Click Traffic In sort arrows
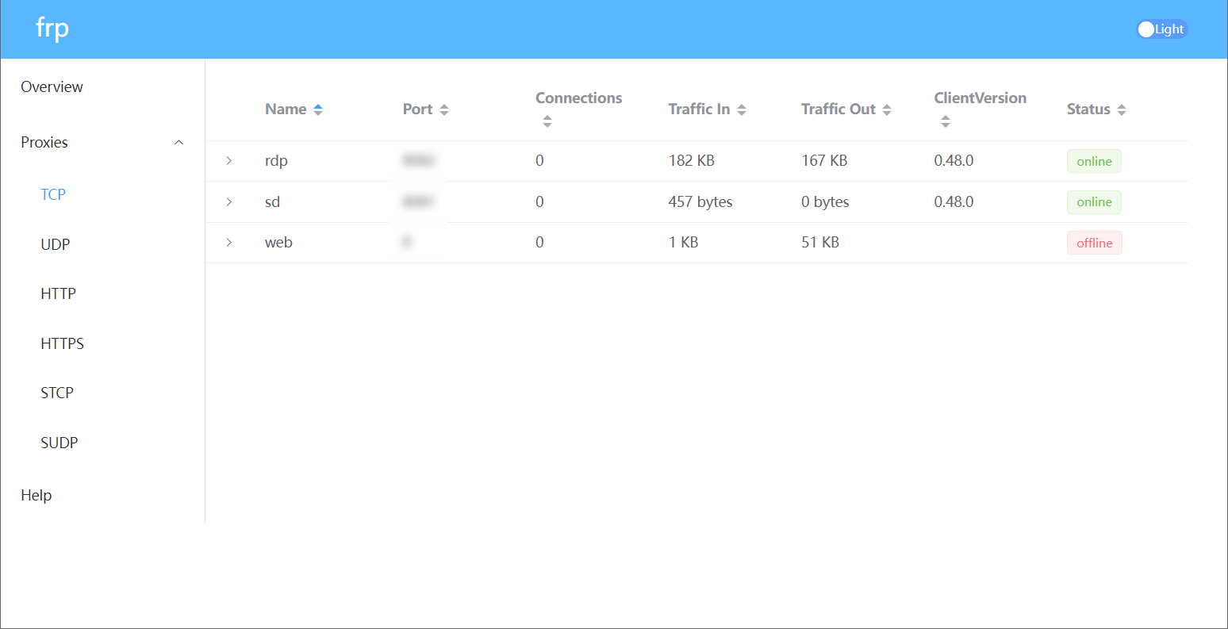 [742, 110]
